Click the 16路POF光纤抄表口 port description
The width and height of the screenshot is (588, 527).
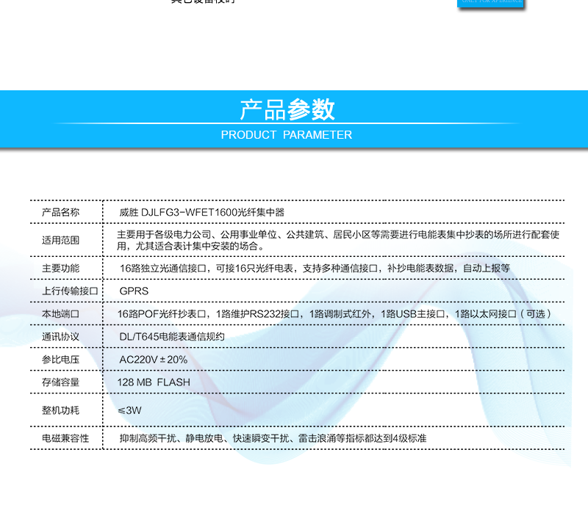pyautogui.click(x=334, y=314)
